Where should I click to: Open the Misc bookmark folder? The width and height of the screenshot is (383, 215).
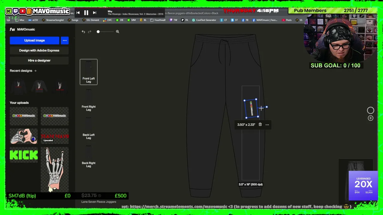(x=19, y=20)
